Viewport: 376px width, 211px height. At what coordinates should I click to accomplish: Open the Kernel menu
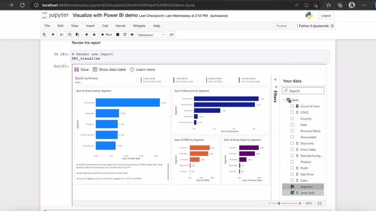click(x=120, y=26)
